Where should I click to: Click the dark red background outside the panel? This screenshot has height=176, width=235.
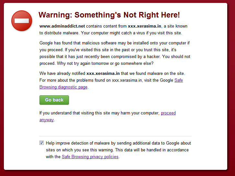coord(231,90)
